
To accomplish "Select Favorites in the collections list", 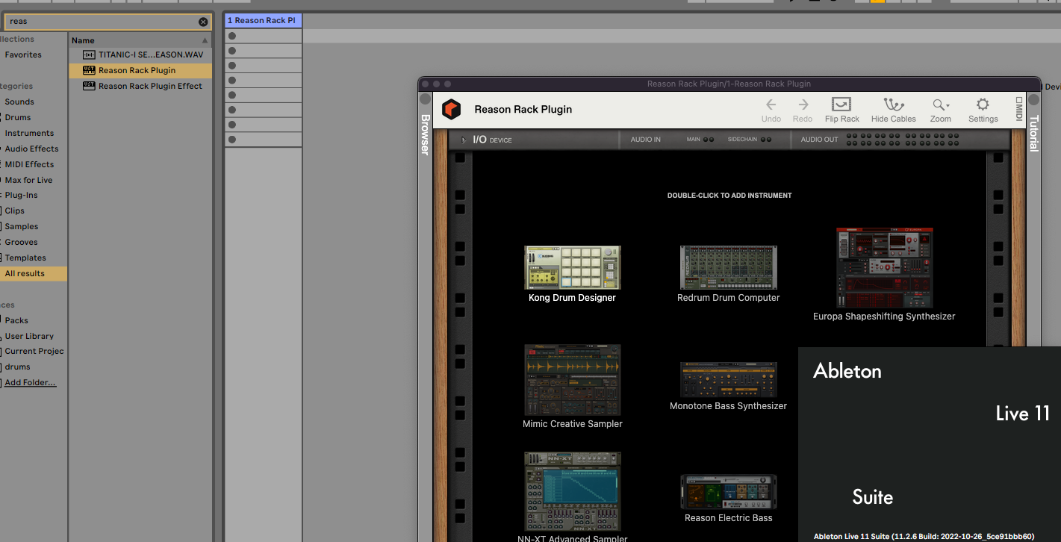I will 23,54.
